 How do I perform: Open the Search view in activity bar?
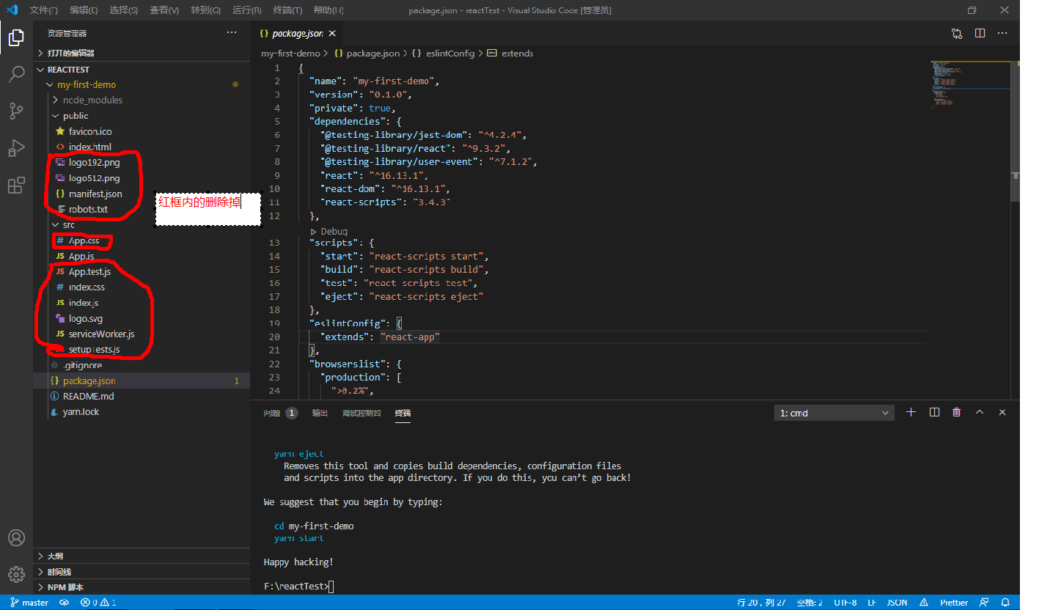click(x=16, y=74)
